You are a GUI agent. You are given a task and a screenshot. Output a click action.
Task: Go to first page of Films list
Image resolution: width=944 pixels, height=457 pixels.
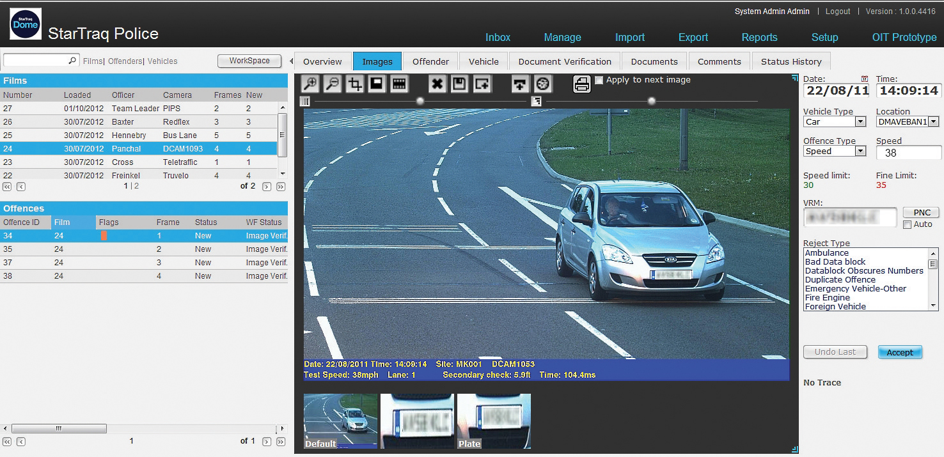point(7,187)
